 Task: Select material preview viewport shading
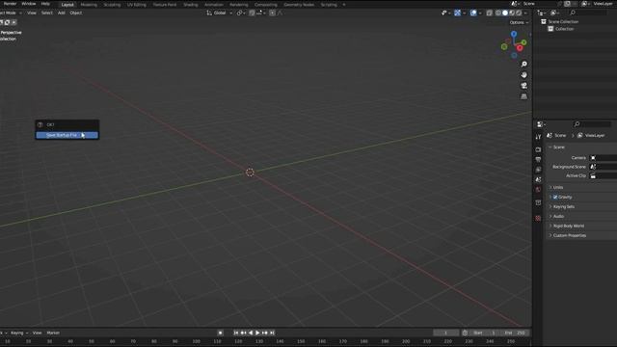coord(512,13)
